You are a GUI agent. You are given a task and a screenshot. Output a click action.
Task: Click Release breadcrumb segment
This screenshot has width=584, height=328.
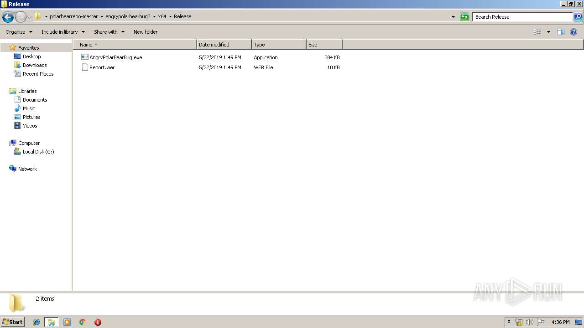182,16
